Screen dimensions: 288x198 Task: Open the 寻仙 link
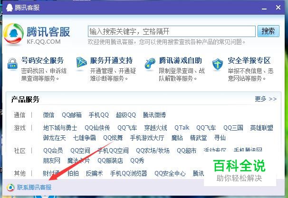coord(220,138)
